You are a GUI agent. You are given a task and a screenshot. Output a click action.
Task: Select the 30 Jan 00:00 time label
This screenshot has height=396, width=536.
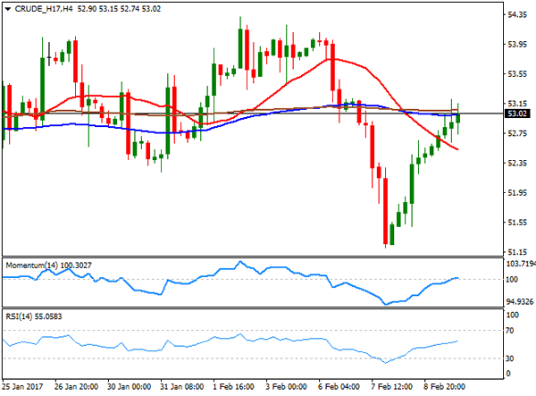[129, 387]
